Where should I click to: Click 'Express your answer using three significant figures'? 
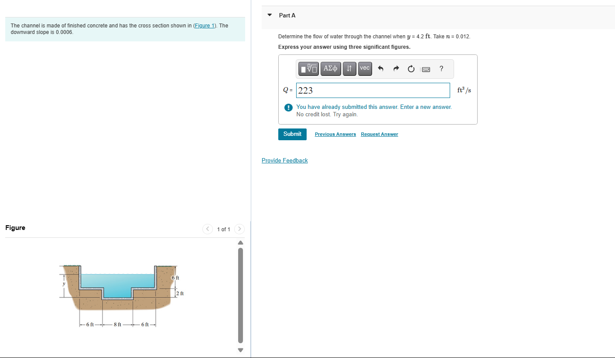point(344,47)
